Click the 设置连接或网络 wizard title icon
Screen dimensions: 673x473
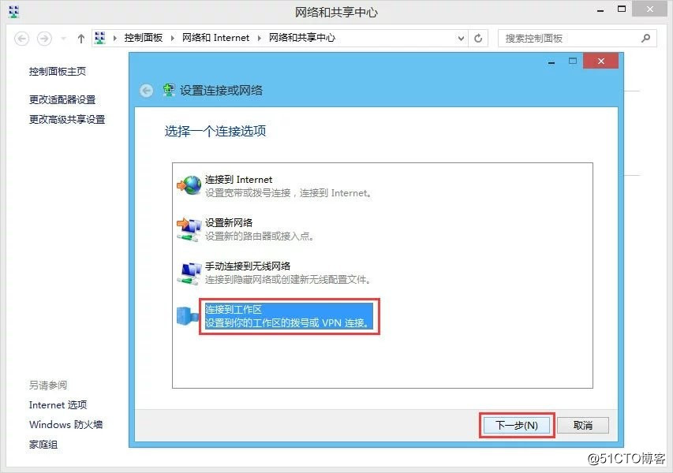tap(169, 90)
